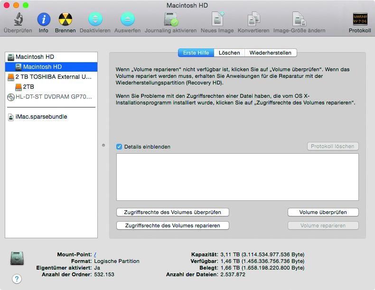The width and height of the screenshot is (375, 290).
Task: Click the hard drive icon beside Mount-Point
Action: pos(17,258)
